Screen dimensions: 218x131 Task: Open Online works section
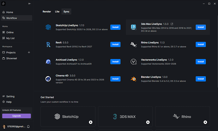tap(16, 32)
